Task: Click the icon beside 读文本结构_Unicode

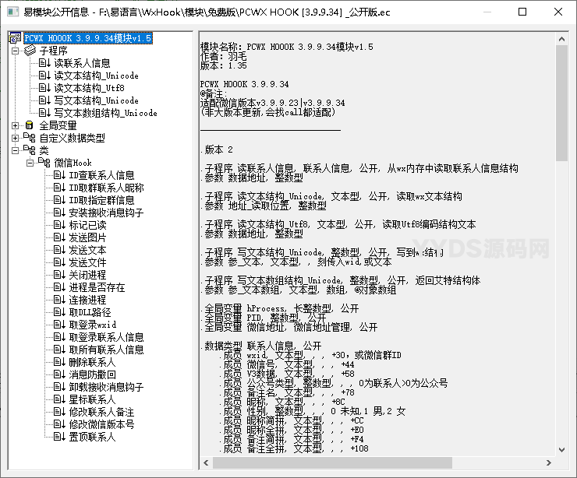Action: [x=44, y=76]
